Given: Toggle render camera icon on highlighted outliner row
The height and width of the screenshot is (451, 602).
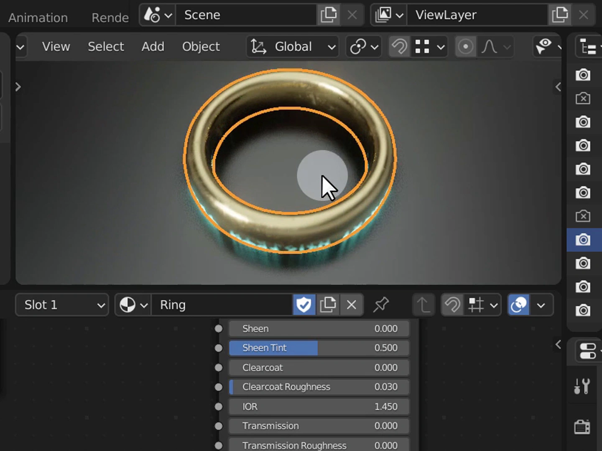Looking at the screenshot, I should pos(583,240).
